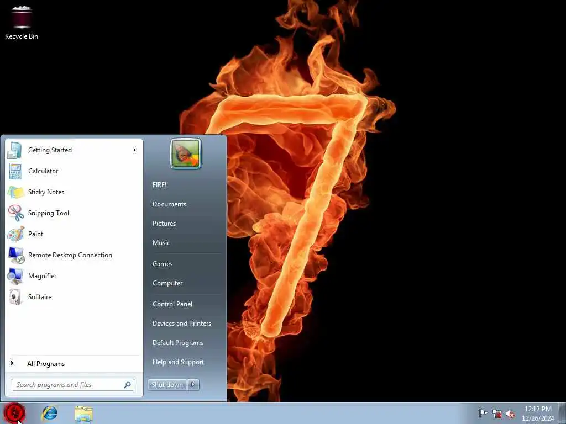The width and height of the screenshot is (566, 424).
Task: Open Internet Explorer from taskbar
Action: coord(49,413)
